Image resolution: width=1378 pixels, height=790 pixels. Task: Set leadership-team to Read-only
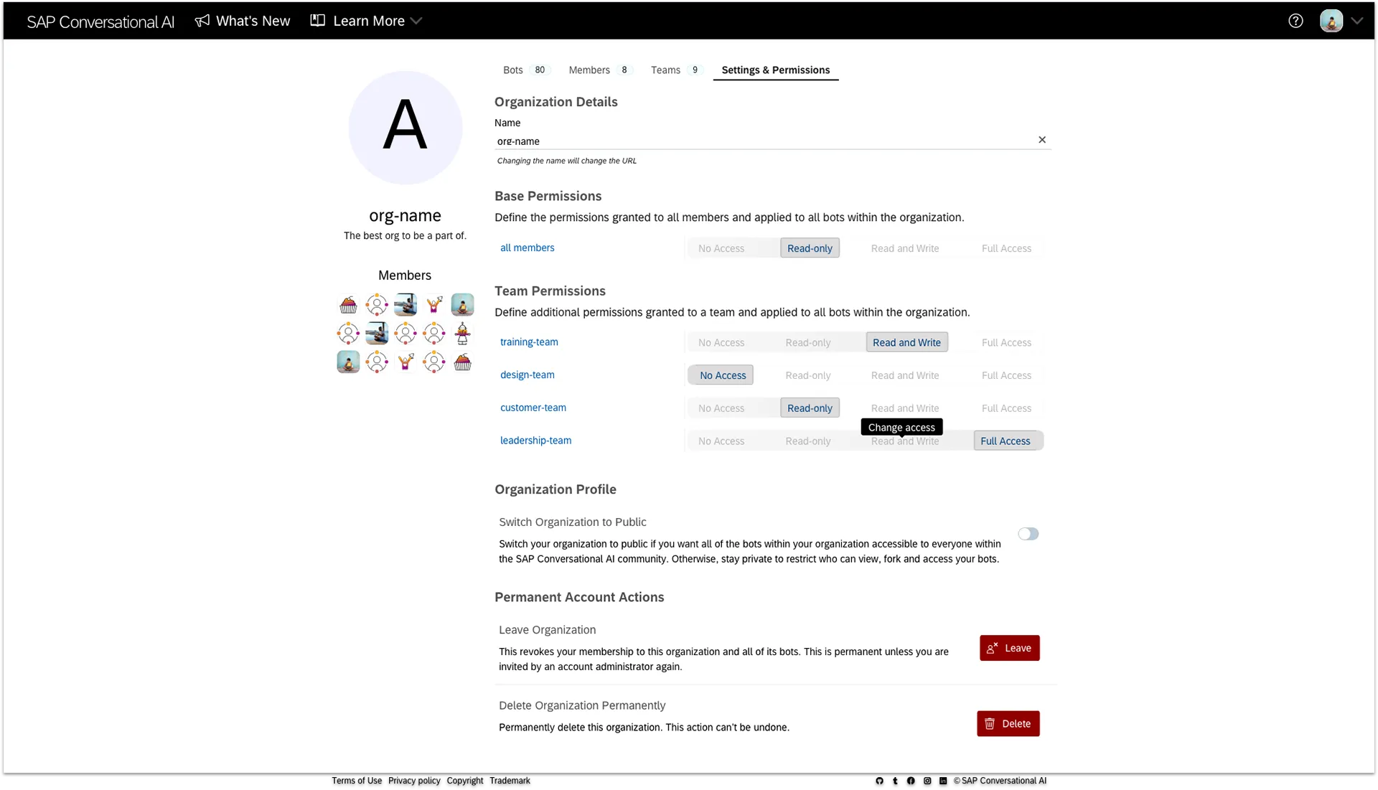point(808,441)
